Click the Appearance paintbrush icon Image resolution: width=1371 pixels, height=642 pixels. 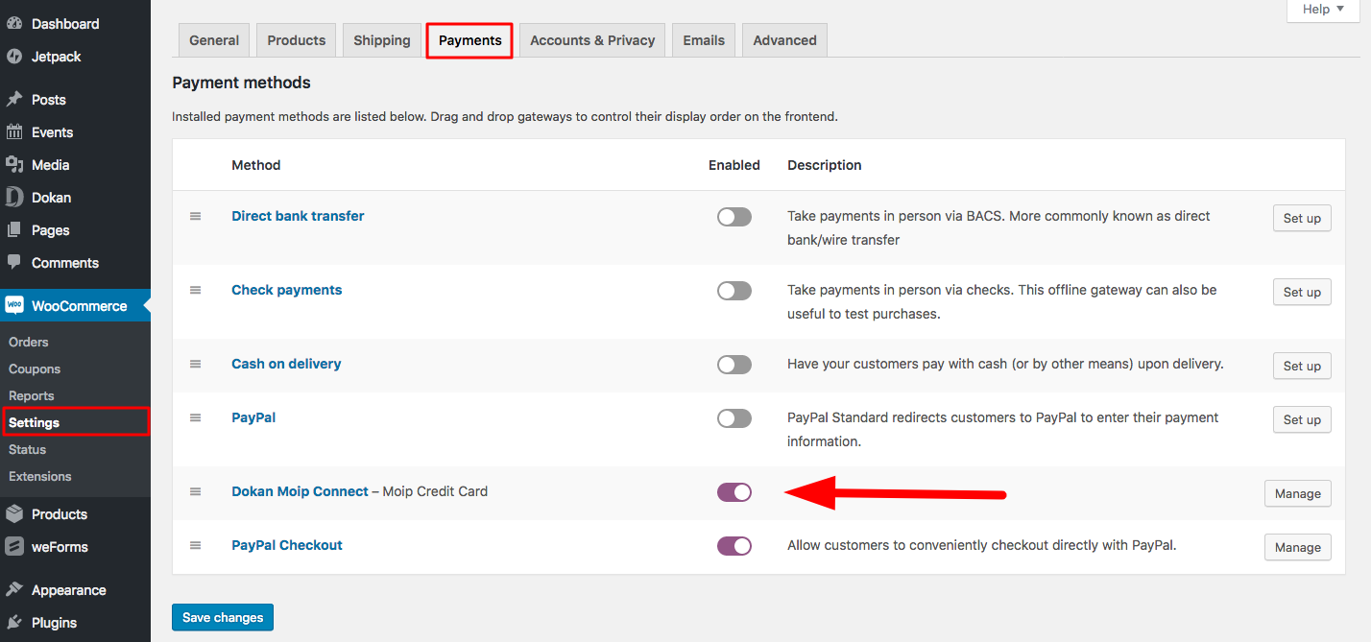click(x=14, y=590)
